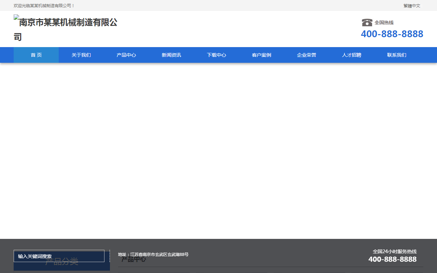Select 新闻资讯 menu item
Image resolution: width=437 pixels, height=273 pixels.
[171, 55]
